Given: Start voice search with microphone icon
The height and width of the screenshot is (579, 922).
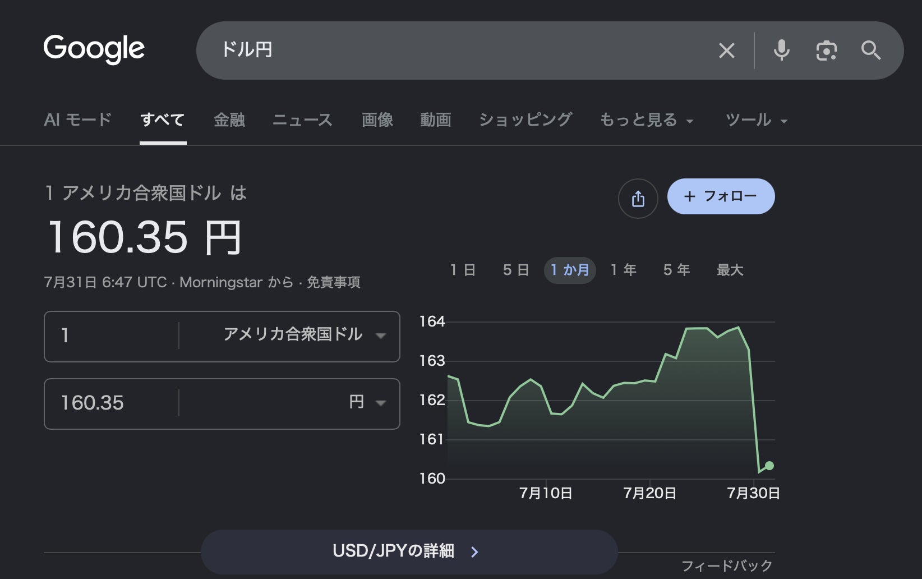Looking at the screenshot, I should pos(781,50).
